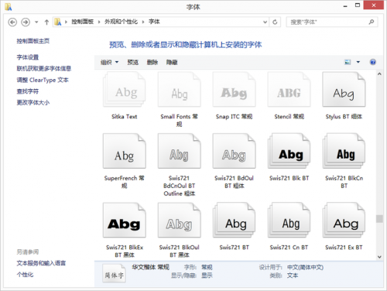This screenshot has height=291, width=387.
Task: Click the back navigation arrow
Action: [12, 22]
